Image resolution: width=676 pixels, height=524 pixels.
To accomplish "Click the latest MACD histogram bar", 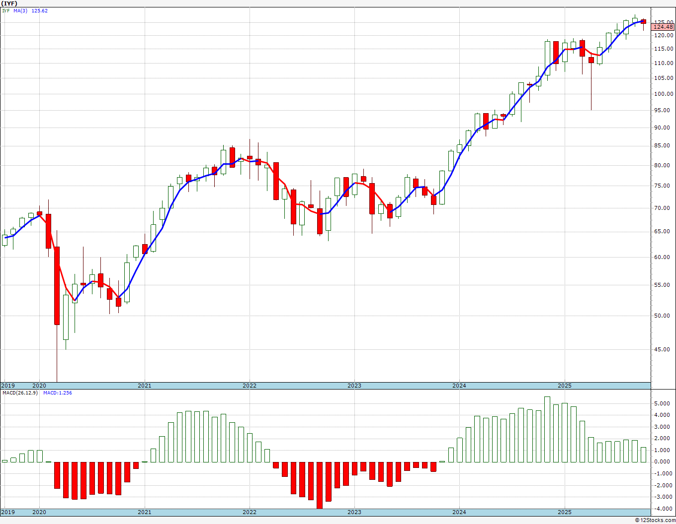I will click(x=643, y=455).
